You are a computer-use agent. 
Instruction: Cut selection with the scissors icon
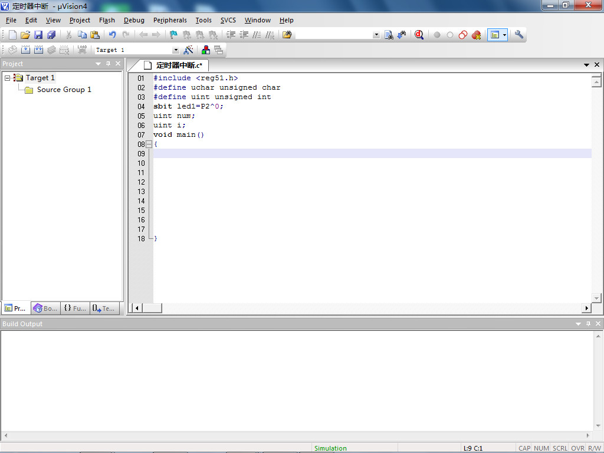tap(68, 35)
